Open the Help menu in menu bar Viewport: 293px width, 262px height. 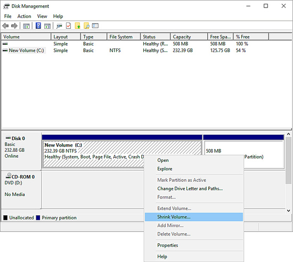click(58, 17)
